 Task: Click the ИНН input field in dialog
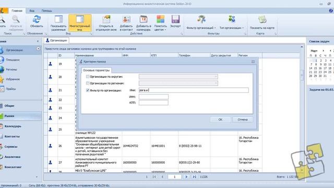(x=153, y=97)
